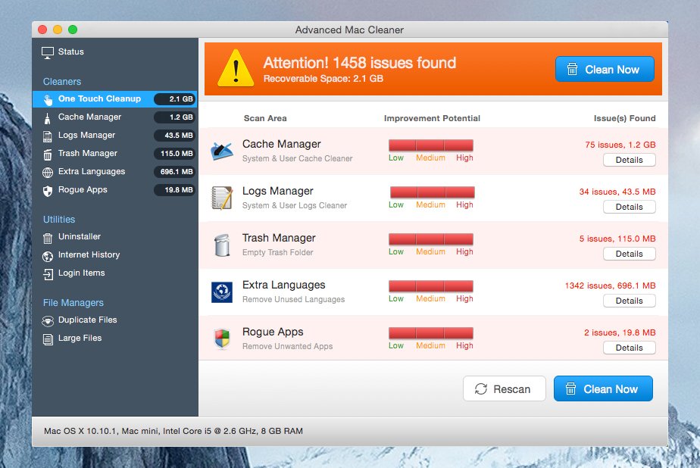This screenshot has width=700, height=468.
Task: Click the system info status bar text
Action: (x=173, y=431)
